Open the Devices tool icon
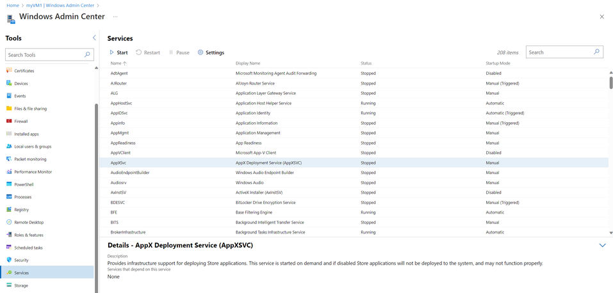613x293 pixels. click(x=9, y=83)
